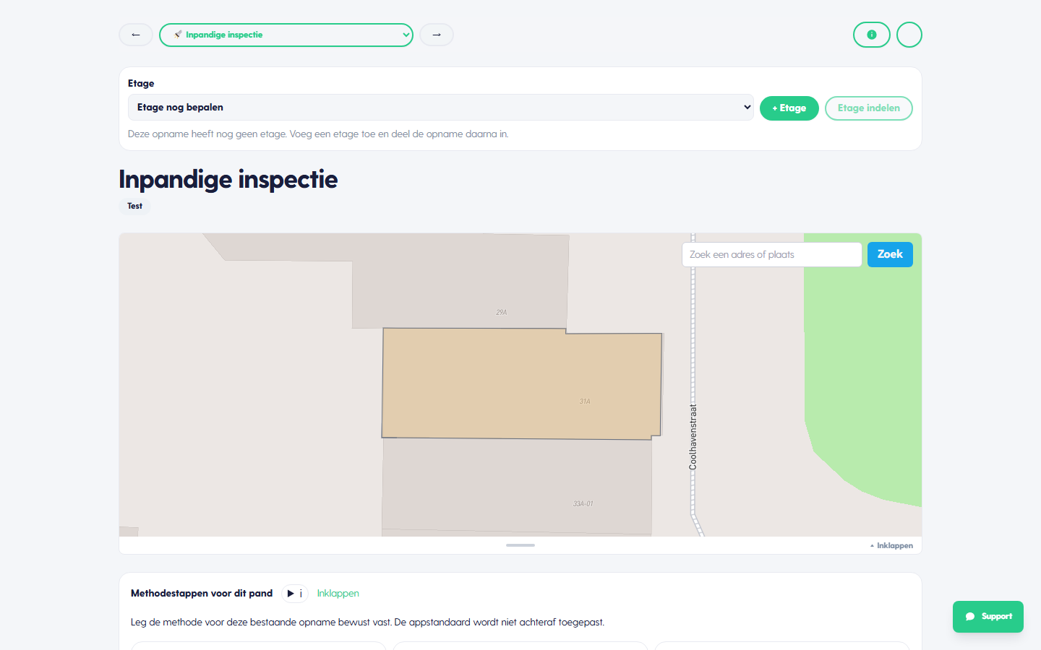
Task: Collapse the Methodestappen section via green Inklappen
Action: click(338, 594)
